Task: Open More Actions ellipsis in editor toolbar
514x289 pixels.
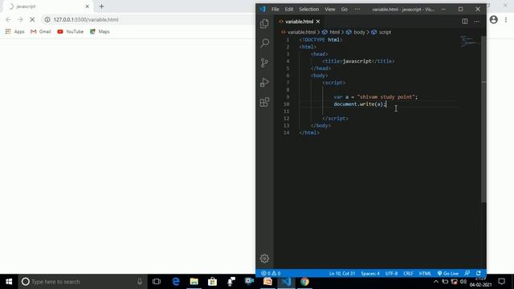Action: point(476,22)
